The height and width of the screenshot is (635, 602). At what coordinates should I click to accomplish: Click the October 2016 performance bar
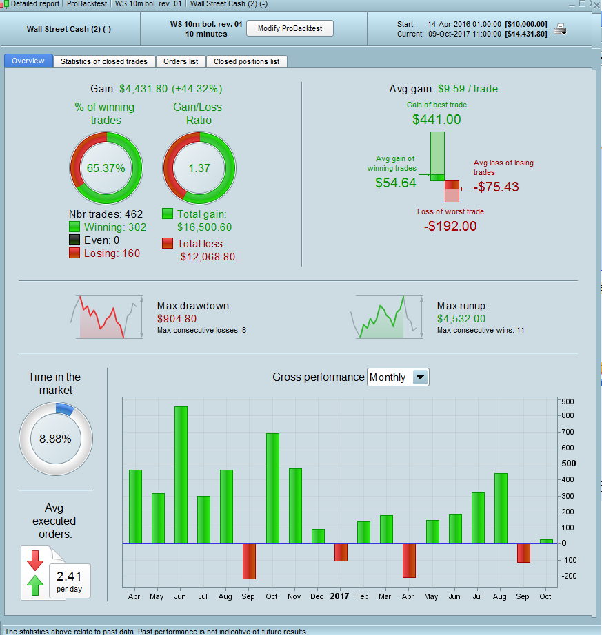click(272, 488)
